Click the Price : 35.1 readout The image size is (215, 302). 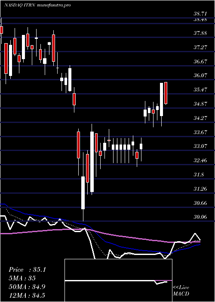27,270
